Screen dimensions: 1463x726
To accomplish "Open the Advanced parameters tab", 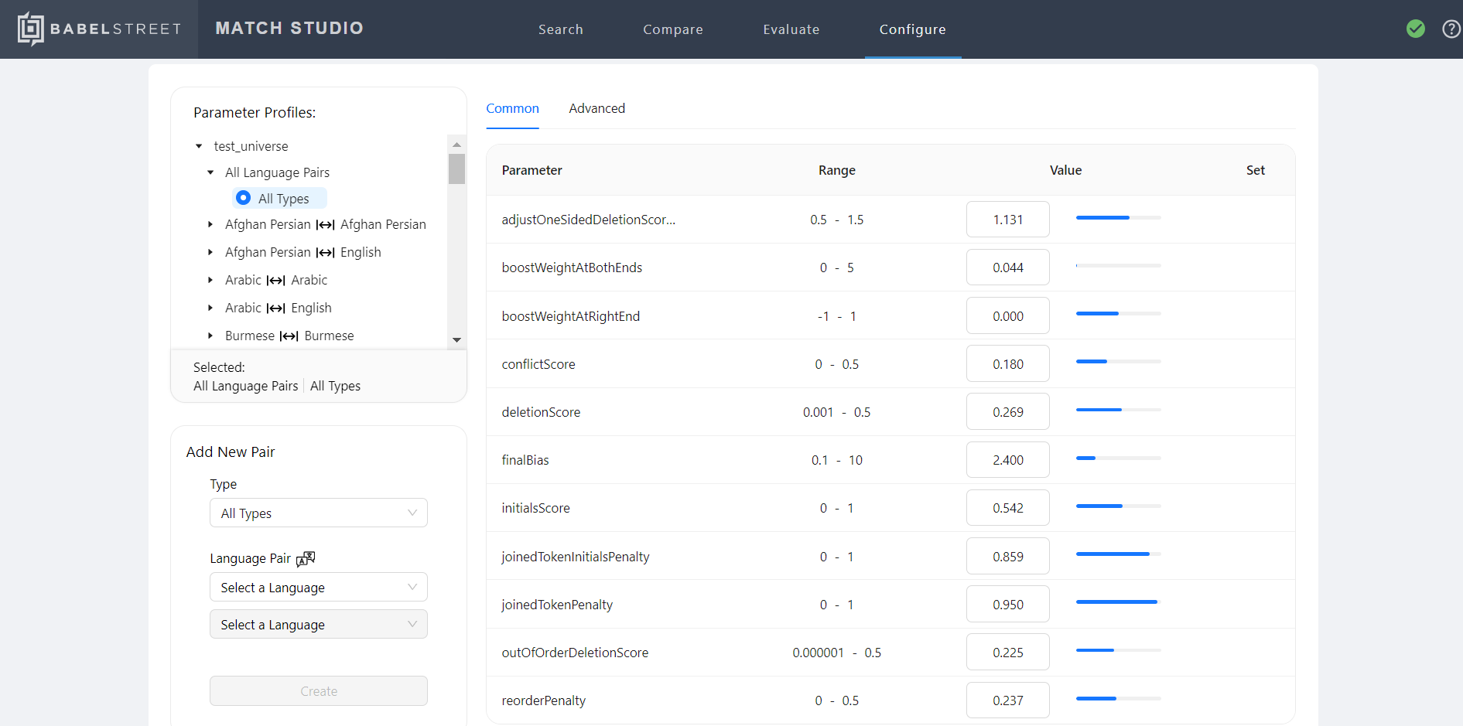I will tap(597, 108).
